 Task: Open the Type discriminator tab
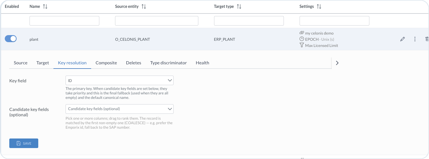pyautogui.click(x=169, y=63)
